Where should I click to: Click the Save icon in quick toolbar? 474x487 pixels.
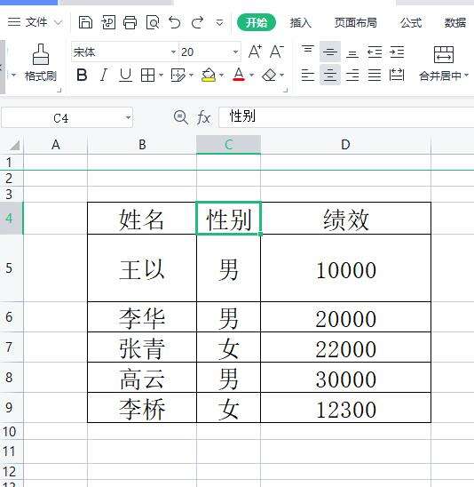(85, 23)
